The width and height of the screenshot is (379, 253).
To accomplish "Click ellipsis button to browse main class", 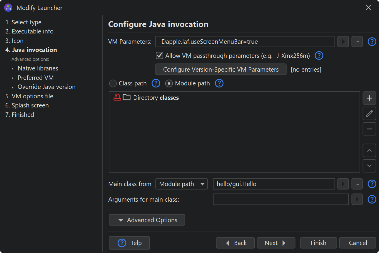I will click(x=357, y=184).
